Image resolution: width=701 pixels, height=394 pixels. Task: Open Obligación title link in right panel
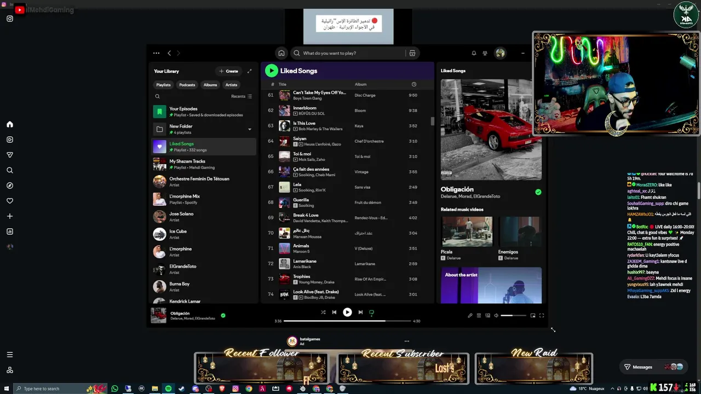(457, 189)
